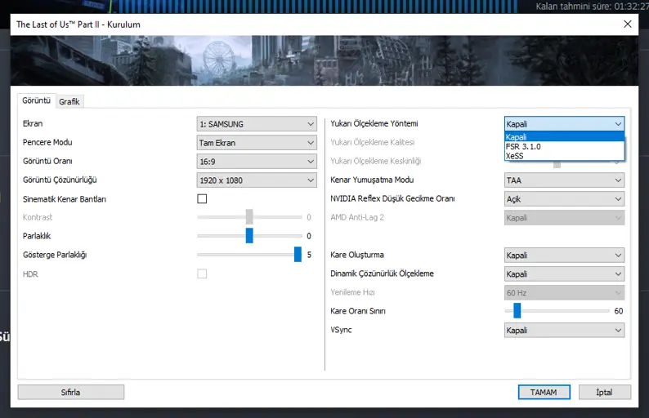The width and height of the screenshot is (649, 418).
Task: Open the Görüntü Çözünürlüğü 1920 x 1080 dropdown
Action: pyautogui.click(x=257, y=180)
